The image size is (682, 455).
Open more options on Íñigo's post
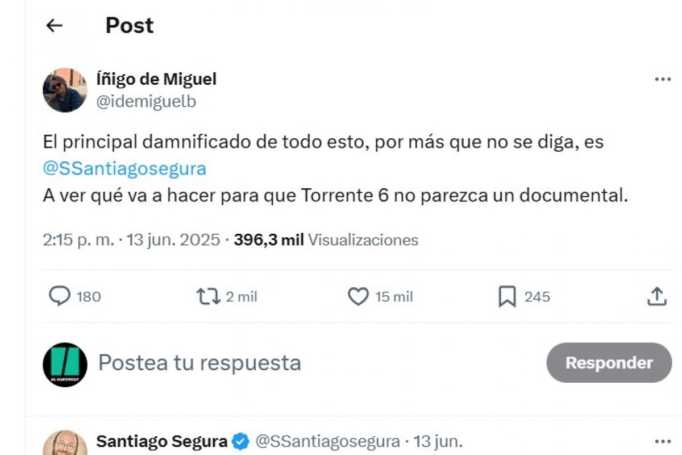tap(663, 80)
